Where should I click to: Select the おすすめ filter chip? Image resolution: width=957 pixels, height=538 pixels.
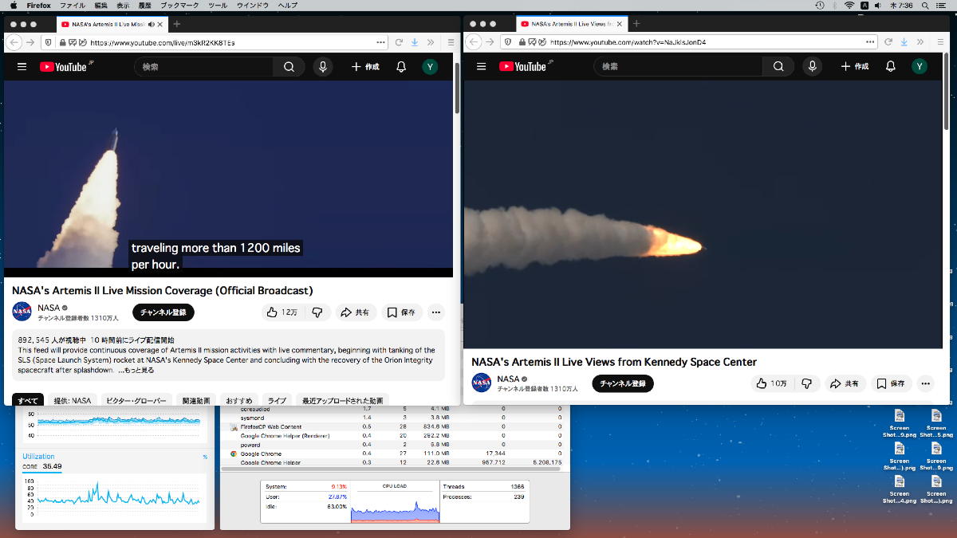tap(238, 401)
